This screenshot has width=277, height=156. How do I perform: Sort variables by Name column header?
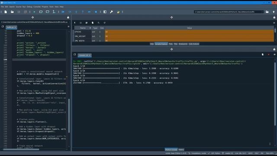pyautogui.click(x=83, y=28)
